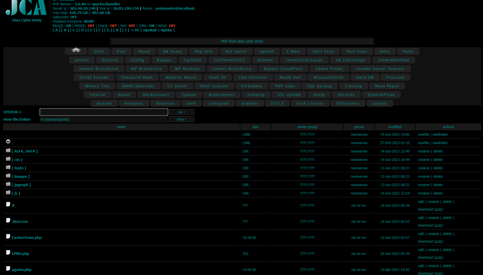Image resolution: width=483 pixels, height=275 pixels.
Task: Open the Upload menu item
Action: click(x=267, y=51)
